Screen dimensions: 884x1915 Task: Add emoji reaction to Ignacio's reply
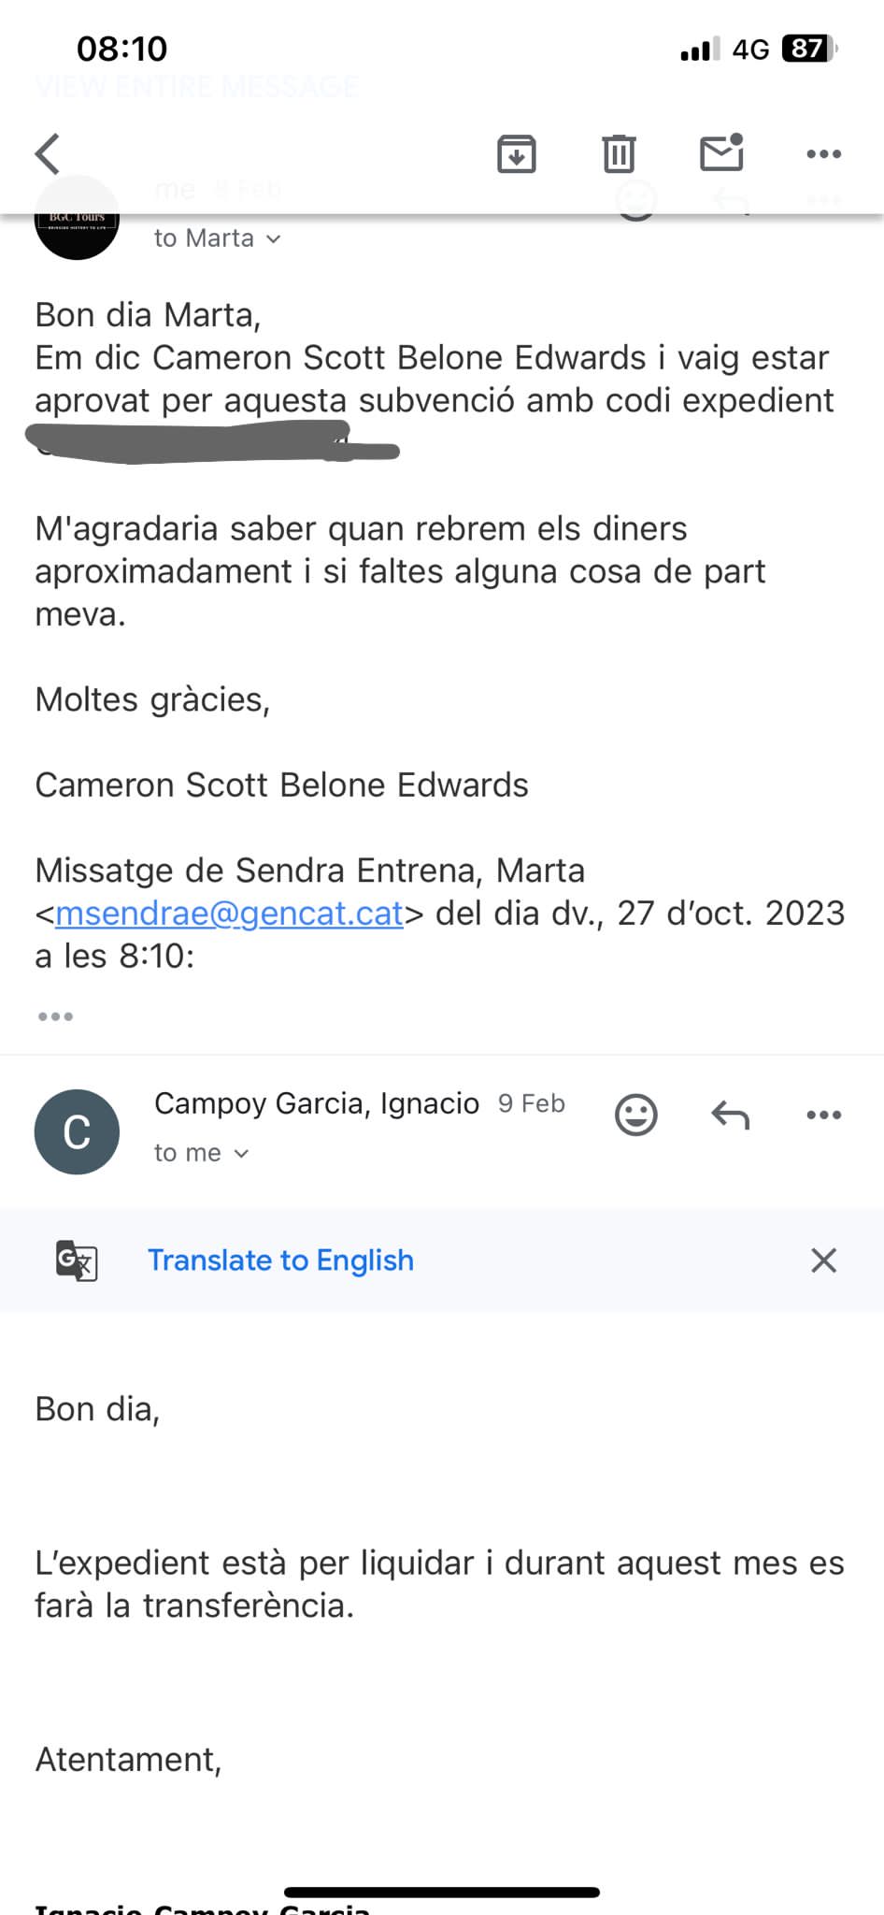(x=636, y=1115)
